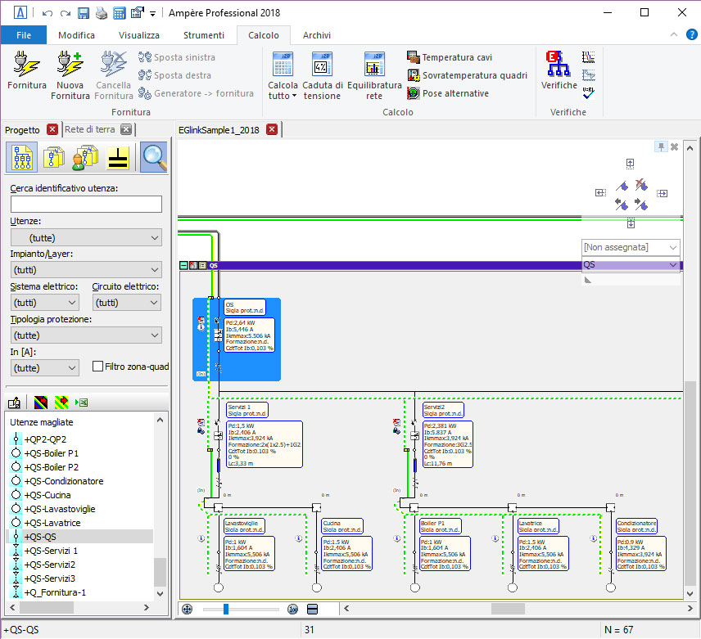Switch to the Archivi ribbon tab
The image size is (701, 639).
(x=317, y=35)
